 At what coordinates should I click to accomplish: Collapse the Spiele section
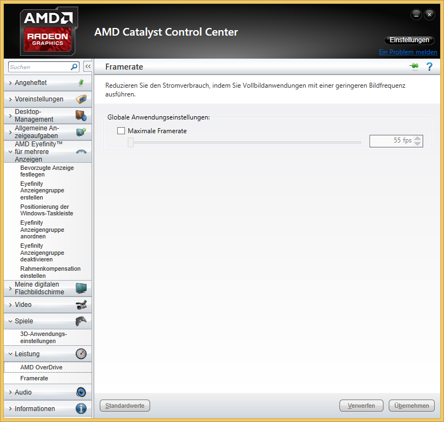coord(10,321)
